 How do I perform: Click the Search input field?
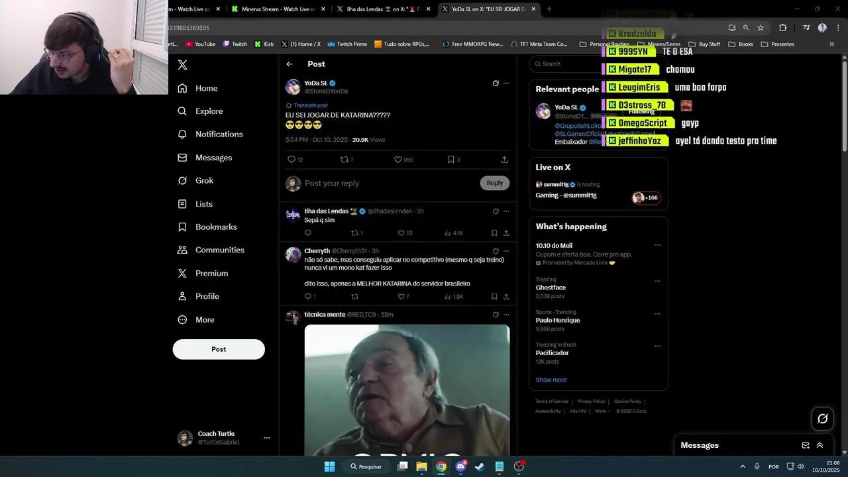tap(570, 64)
